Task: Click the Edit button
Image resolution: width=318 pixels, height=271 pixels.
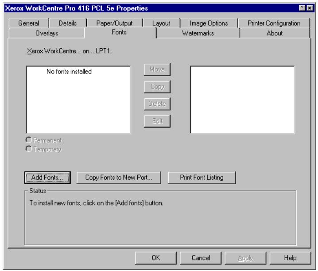Action: coord(157,121)
